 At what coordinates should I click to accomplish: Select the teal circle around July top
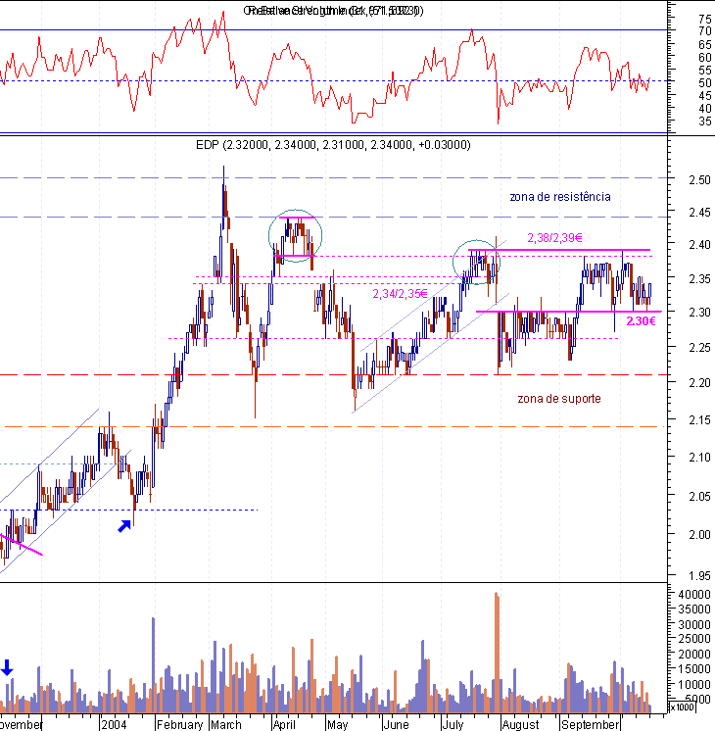[x=476, y=263]
